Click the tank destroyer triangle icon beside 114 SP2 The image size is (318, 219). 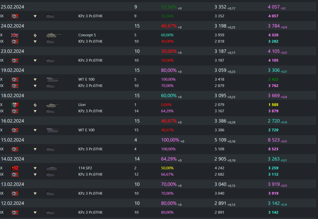click(x=35, y=168)
